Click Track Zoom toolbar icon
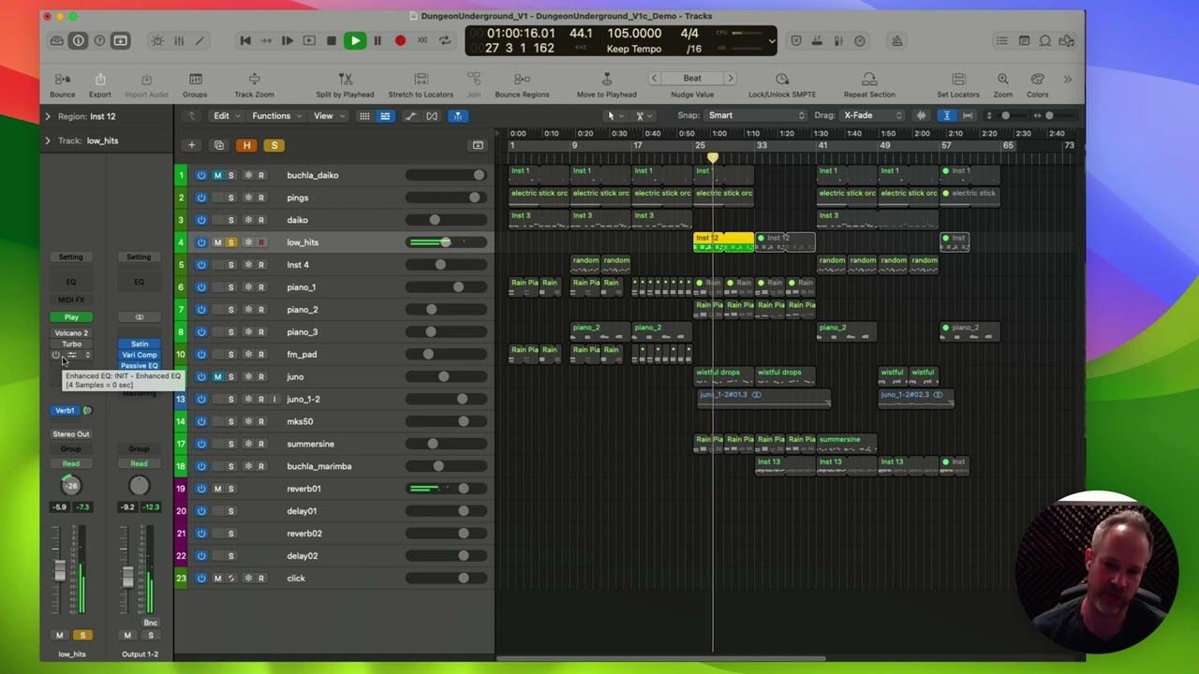Image resolution: width=1199 pixels, height=674 pixels. click(x=254, y=80)
